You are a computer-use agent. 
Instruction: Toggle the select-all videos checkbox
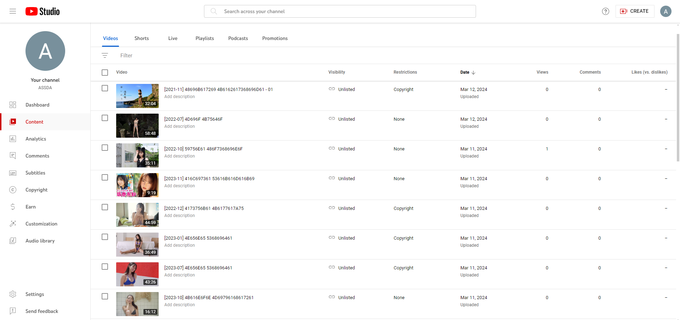(105, 73)
